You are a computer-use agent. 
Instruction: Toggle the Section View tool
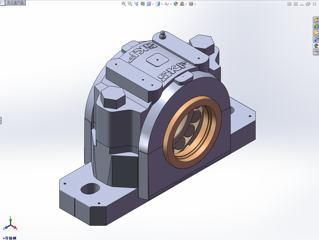[143, 4]
